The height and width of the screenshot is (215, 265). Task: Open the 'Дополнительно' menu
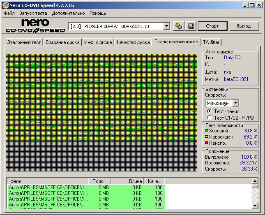point(68,13)
